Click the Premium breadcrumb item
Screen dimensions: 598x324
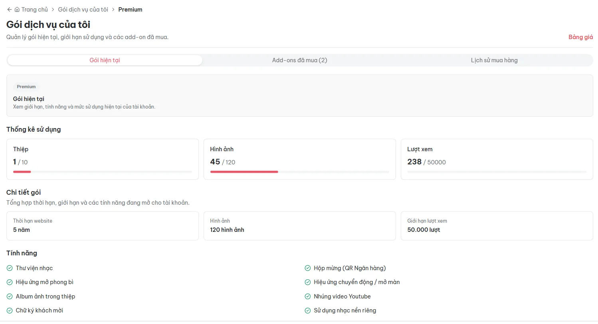pos(130,10)
